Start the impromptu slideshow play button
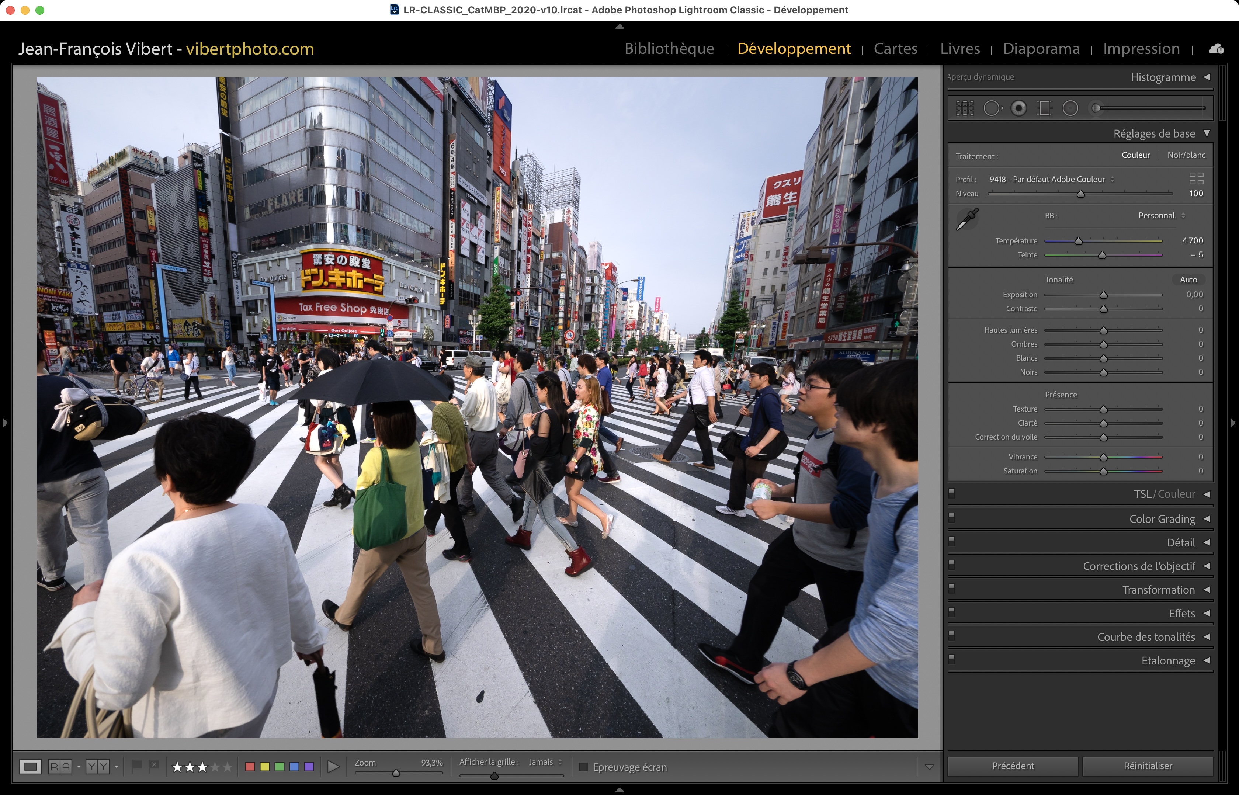This screenshot has width=1239, height=795. 333,767
